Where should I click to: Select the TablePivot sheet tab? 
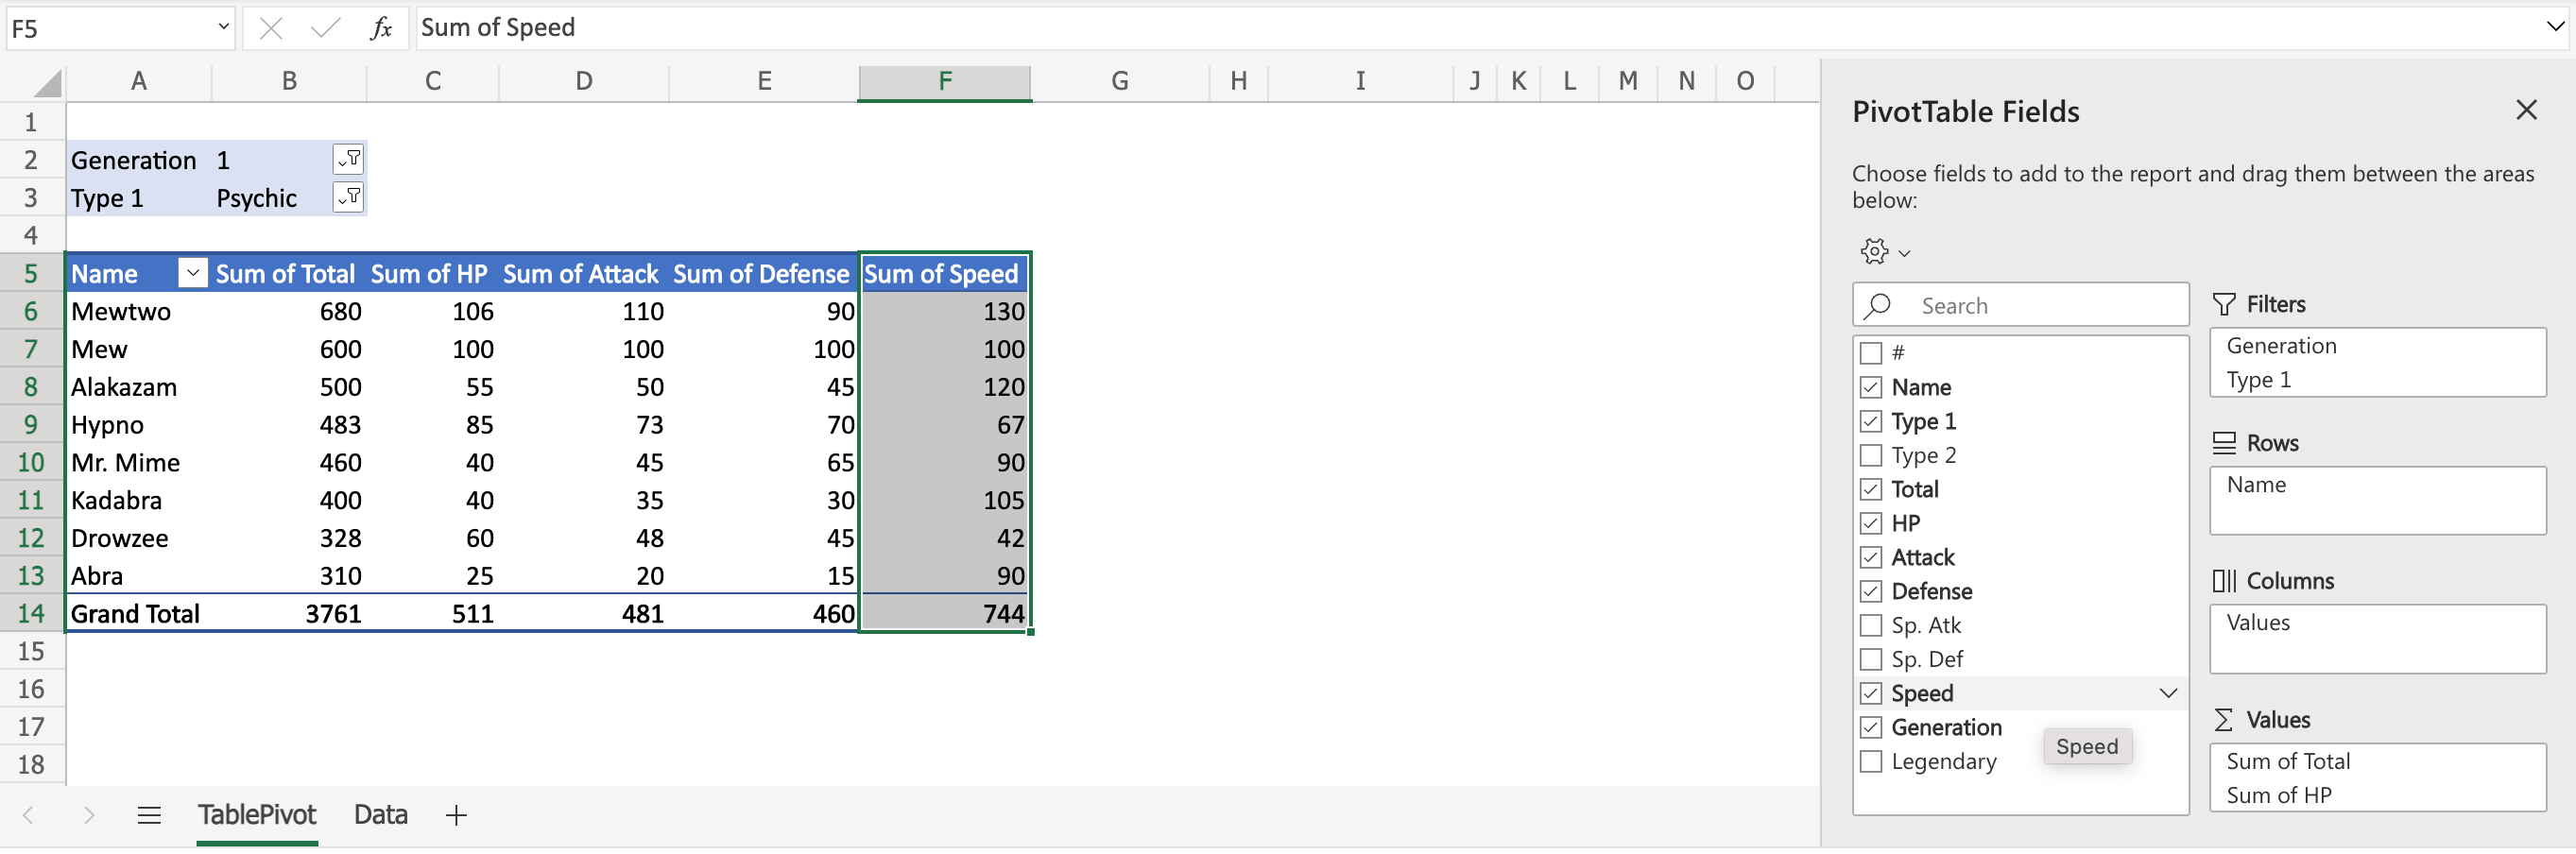(x=257, y=814)
